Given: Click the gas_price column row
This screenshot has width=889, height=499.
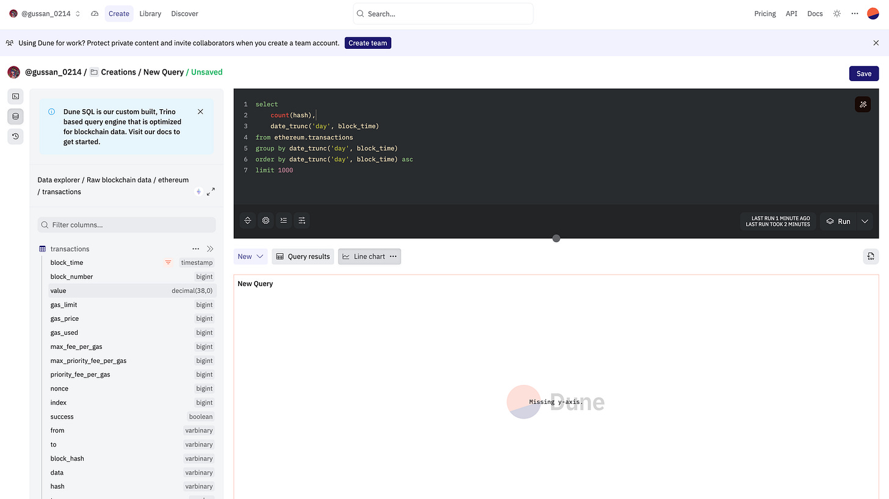Looking at the screenshot, I should [132, 319].
